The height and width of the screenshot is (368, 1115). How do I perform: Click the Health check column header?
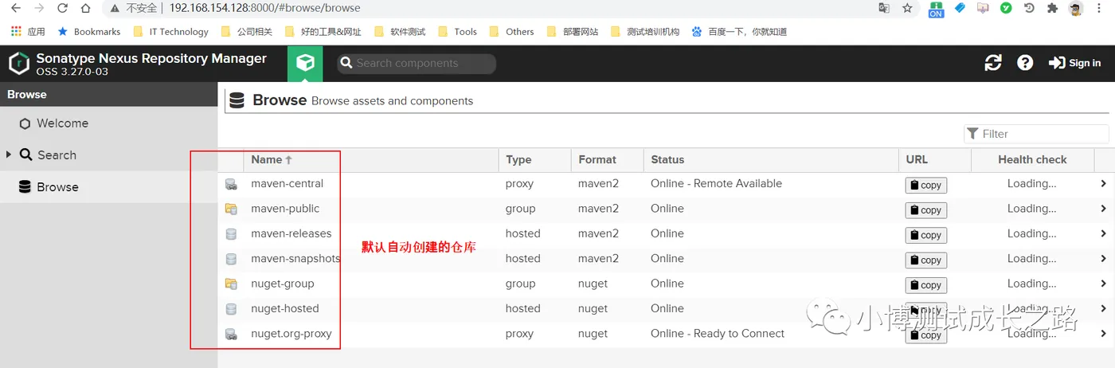[1032, 159]
